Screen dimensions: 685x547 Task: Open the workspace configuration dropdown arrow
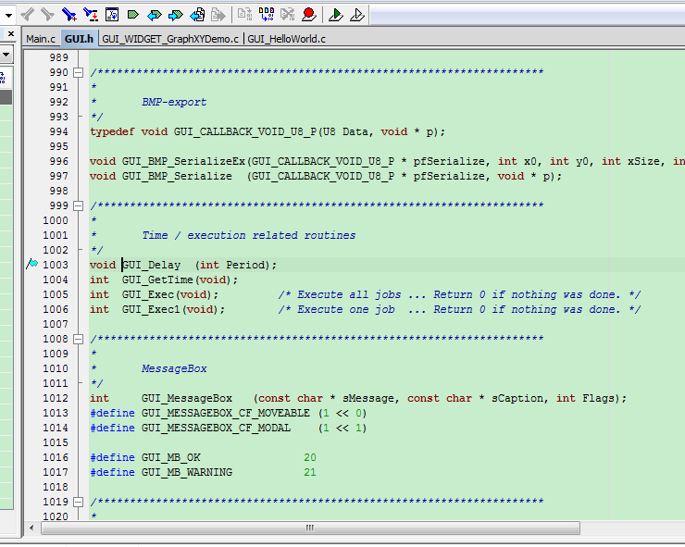tap(6, 55)
